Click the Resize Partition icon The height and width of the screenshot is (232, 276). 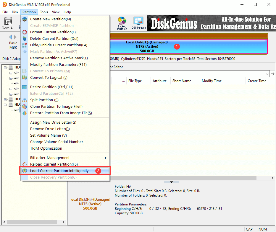25,87
